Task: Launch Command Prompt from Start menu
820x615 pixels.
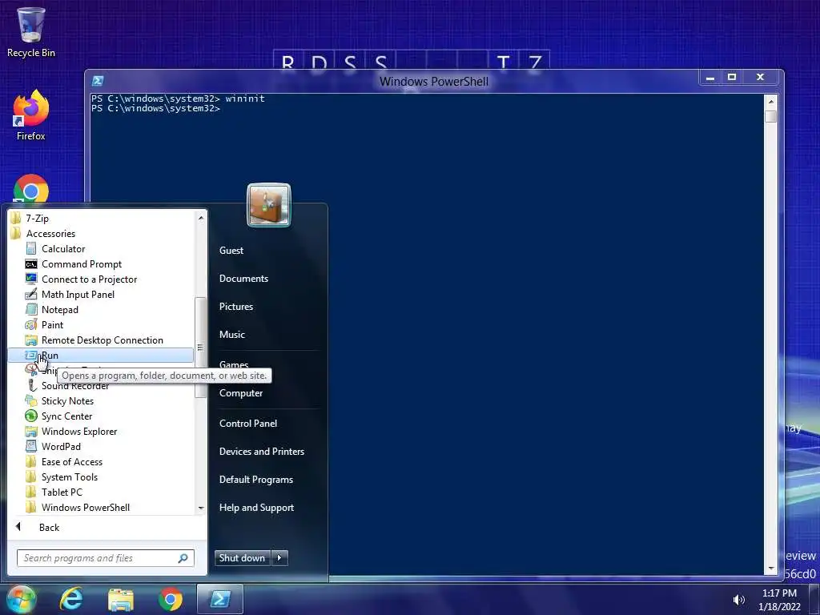Action: pos(82,264)
